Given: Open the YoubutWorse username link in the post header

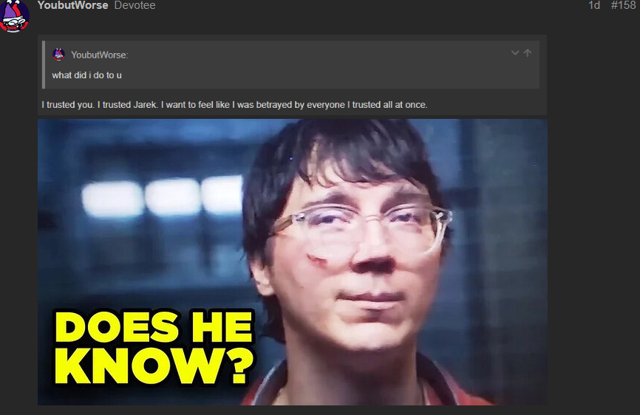Looking at the screenshot, I should point(72,5).
